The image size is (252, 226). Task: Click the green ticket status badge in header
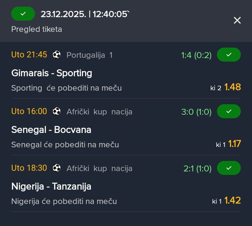pos(23,14)
